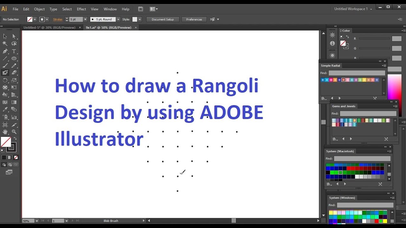Open the Untitled Workspace 1 switcher
This screenshot has height=228, width=406.
353,9
